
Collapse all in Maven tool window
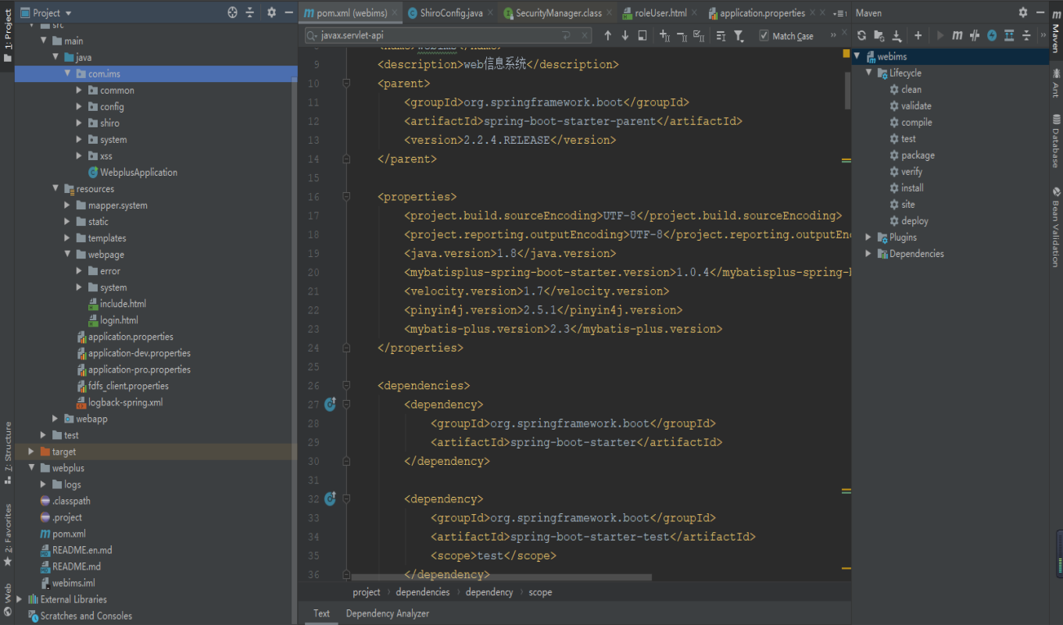(1026, 35)
